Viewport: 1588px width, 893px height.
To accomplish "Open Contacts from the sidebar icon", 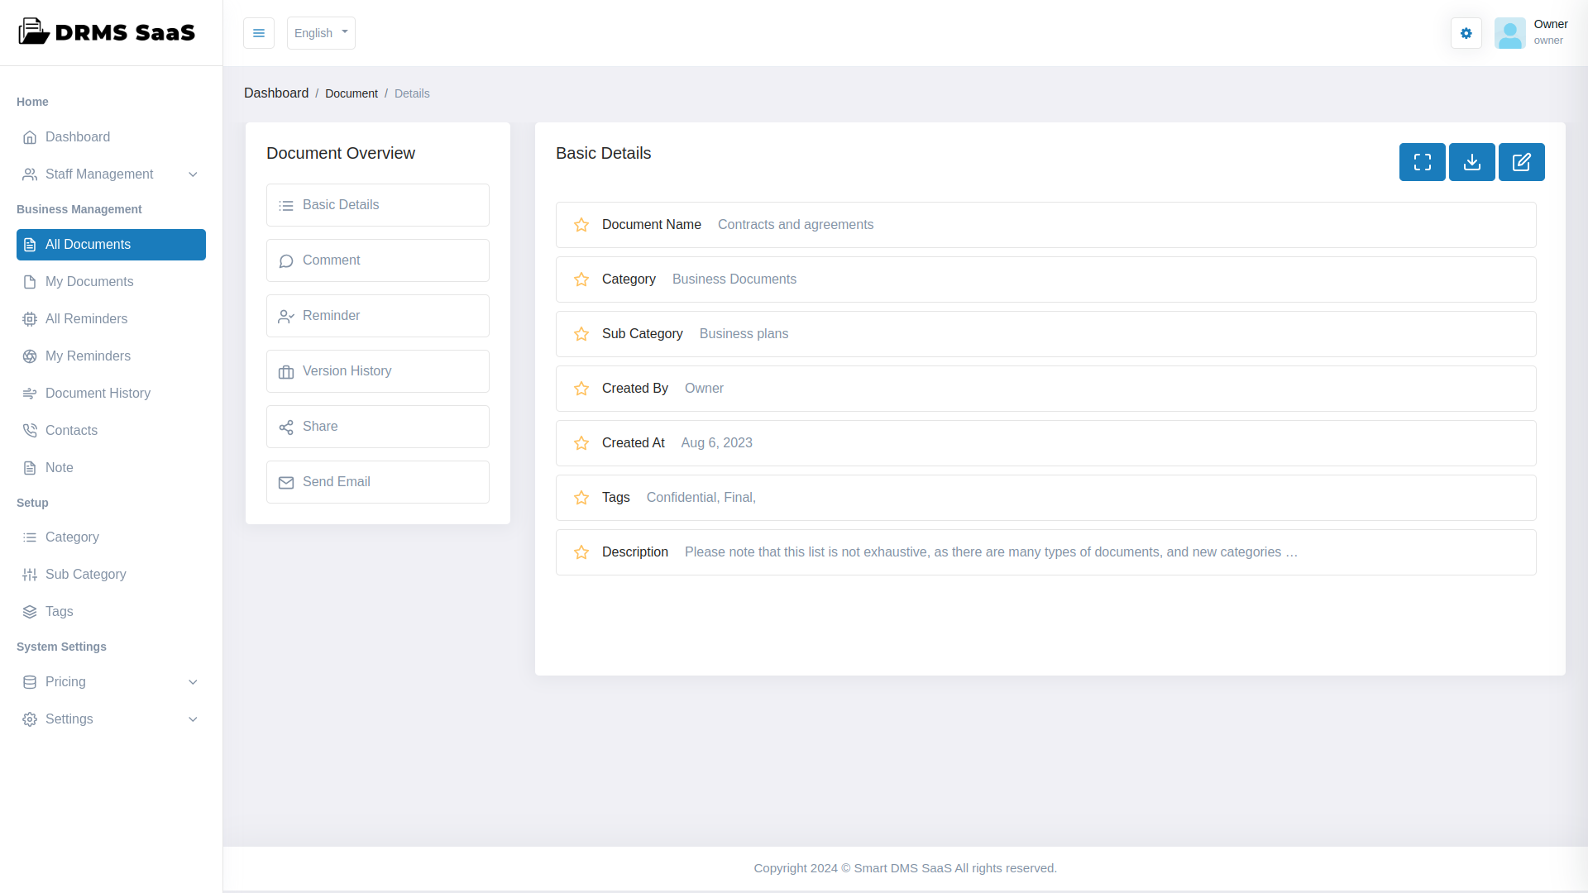I will click(x=30, y=430).
